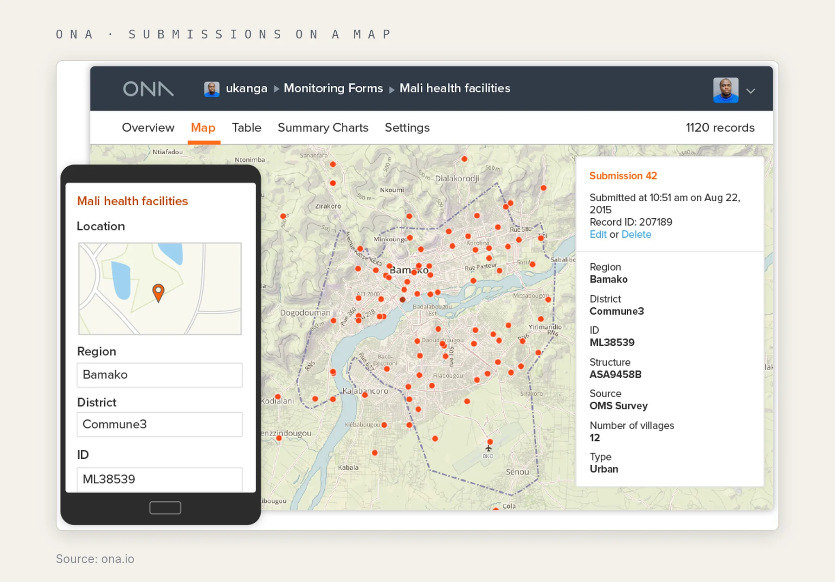The image size is (835, 582).
Task: Click the Source value OMS Survey
Action: point(618,406)
